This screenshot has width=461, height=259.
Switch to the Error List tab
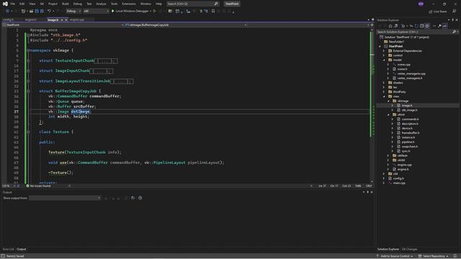[8, 250]
